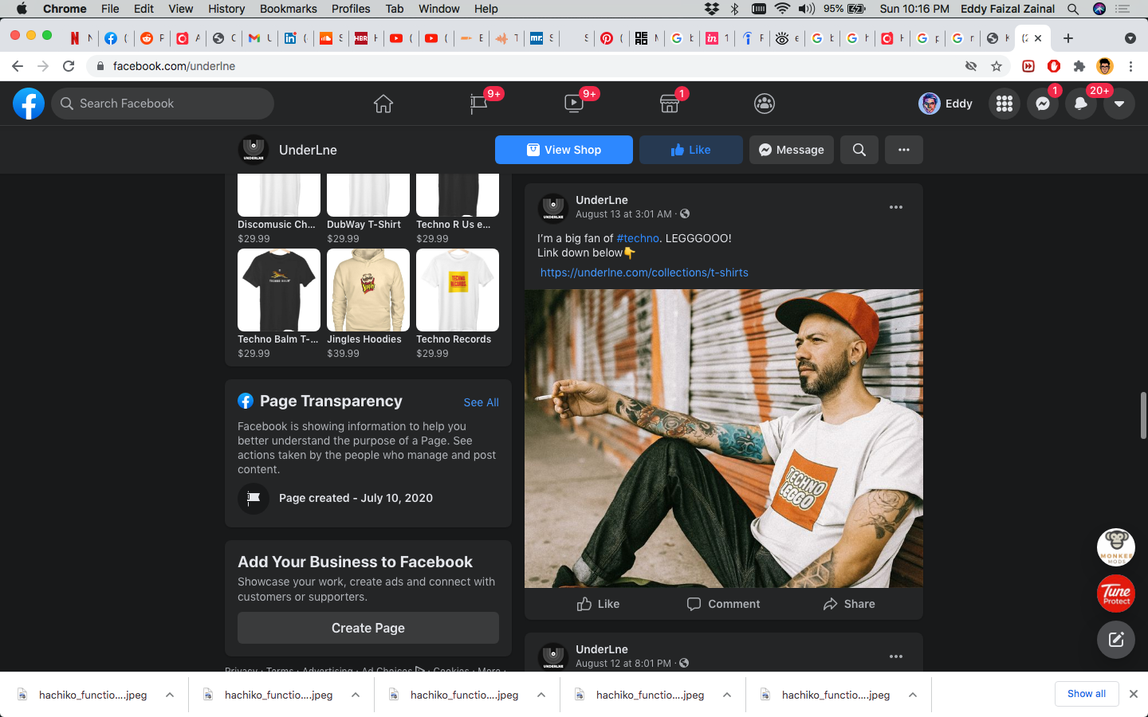This screenshot has width=1148, height=717.
Task: Open the Bookmarks menu
Action: click(x=289, y=9)
